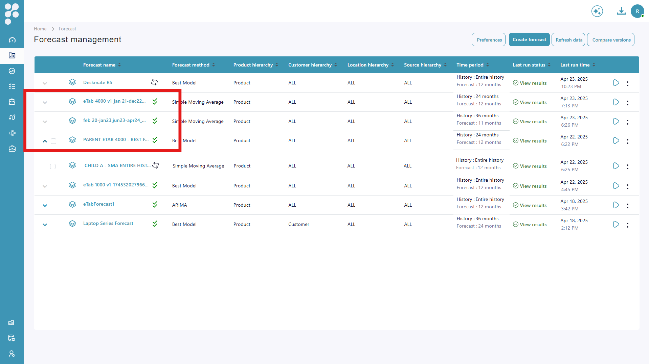649x364 pixels.
Task: Open more options for feb 20-jan23 forecast
Action: click(627, 122)
